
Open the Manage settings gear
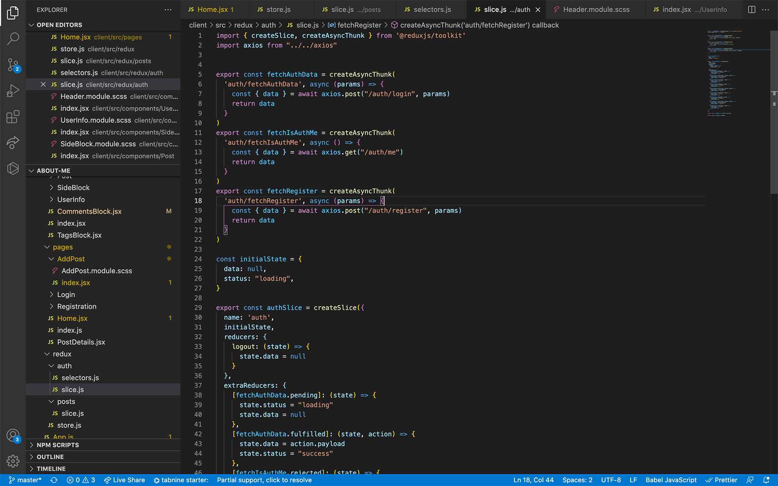pos(13,461)
